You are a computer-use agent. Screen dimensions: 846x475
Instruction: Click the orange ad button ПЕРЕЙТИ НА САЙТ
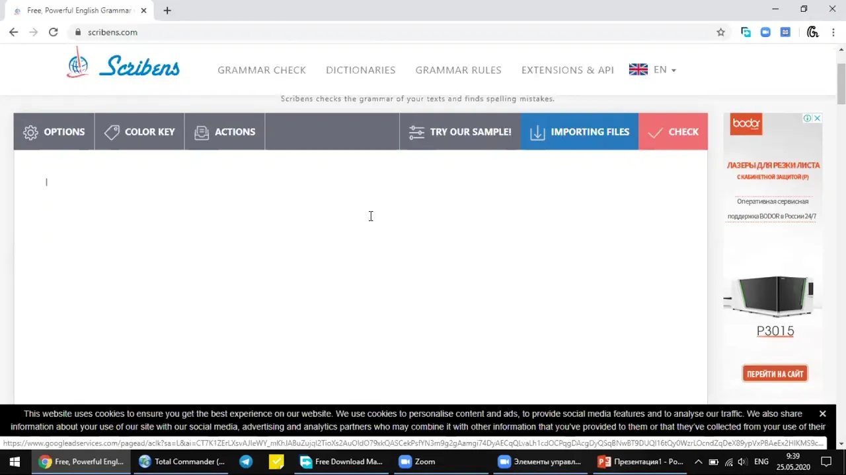pyautogui.click(x=775, y=373)
